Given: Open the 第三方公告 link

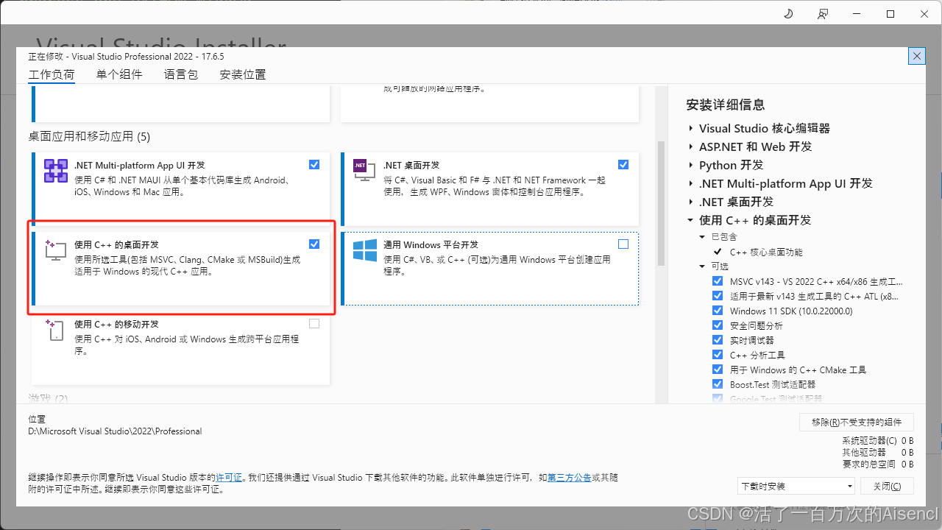Looking at the screenshot, I should (570, 478).
